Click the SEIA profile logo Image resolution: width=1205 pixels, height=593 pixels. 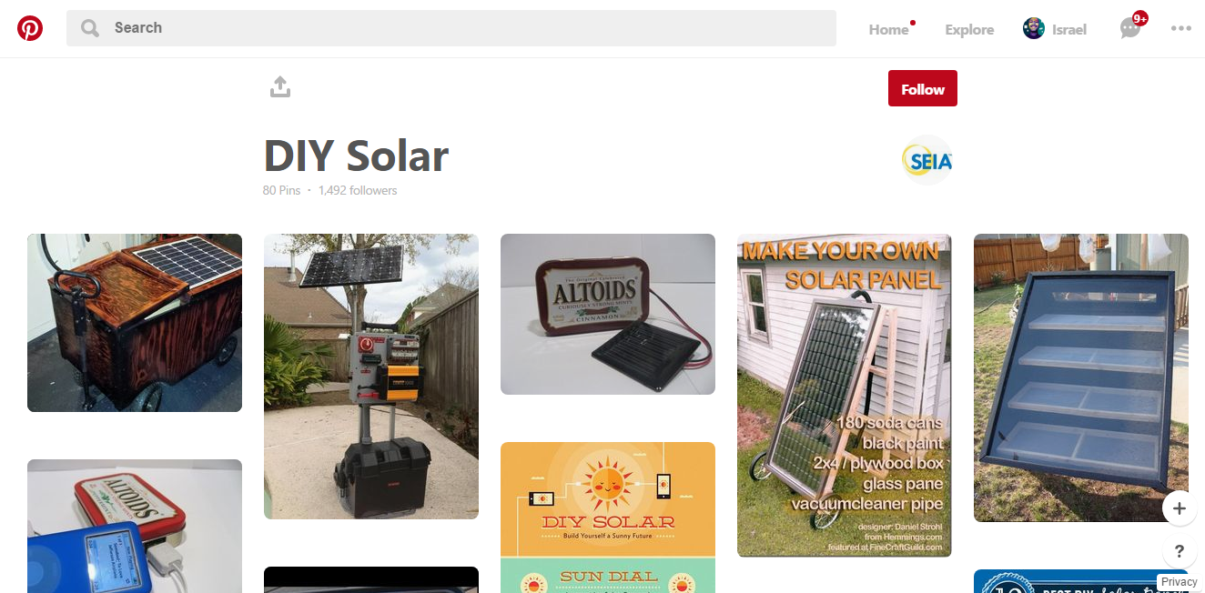(927, 161)
